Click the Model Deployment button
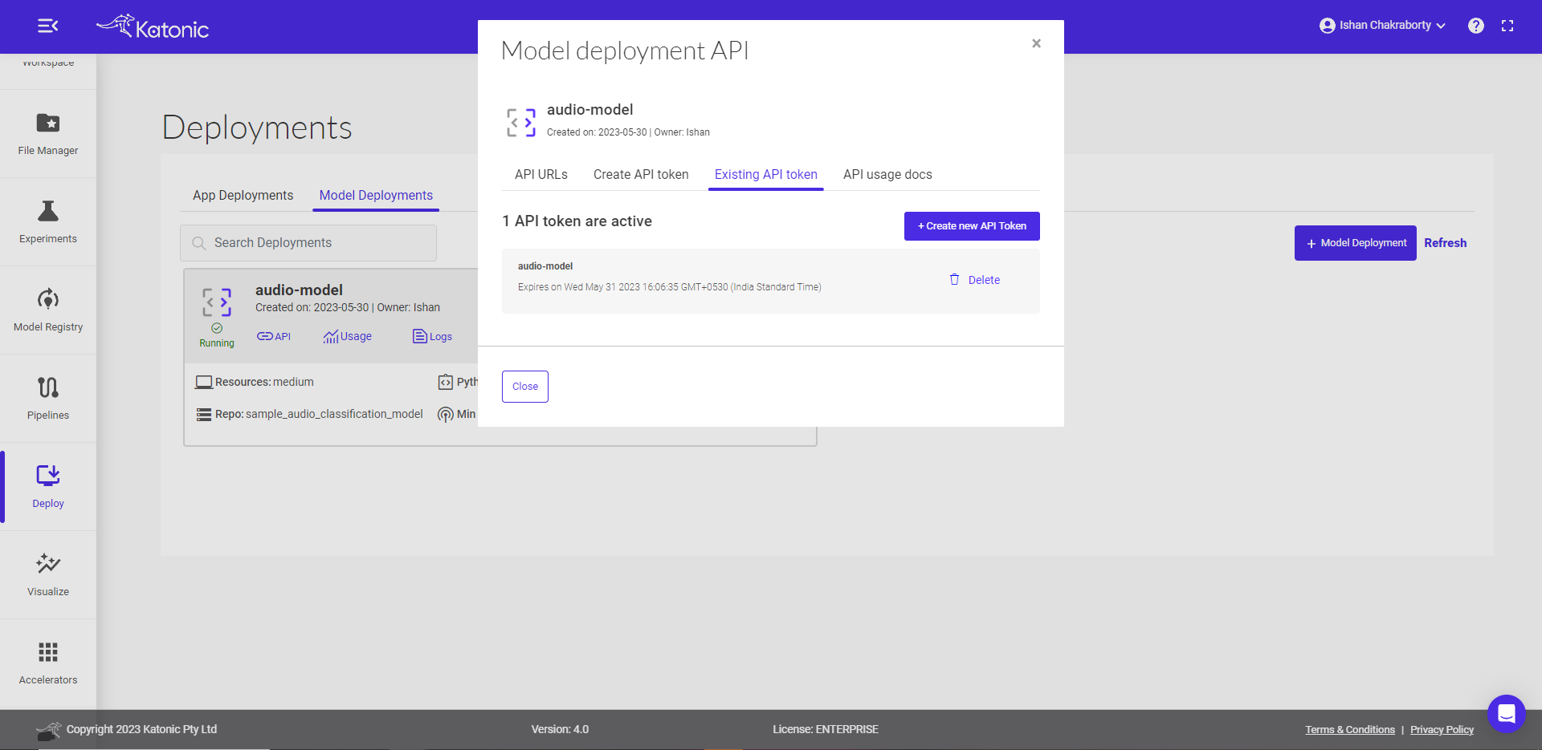 [x=1356, y=243]
